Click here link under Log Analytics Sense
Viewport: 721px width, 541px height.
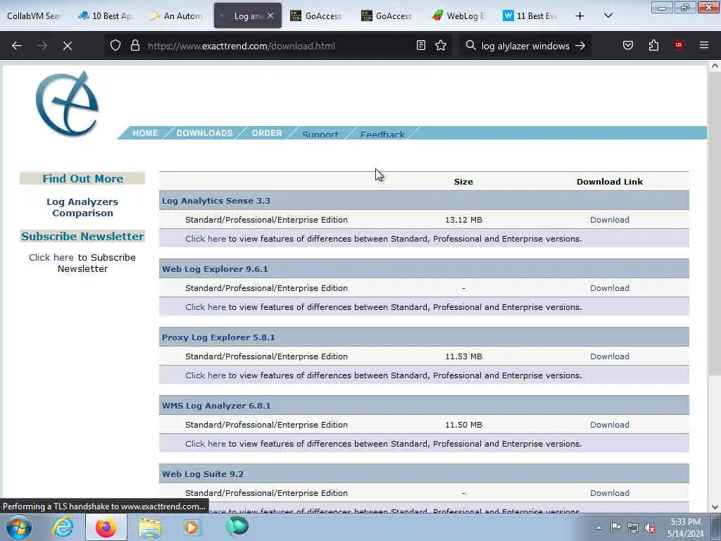pyautogui.click(x=206, y=240)
